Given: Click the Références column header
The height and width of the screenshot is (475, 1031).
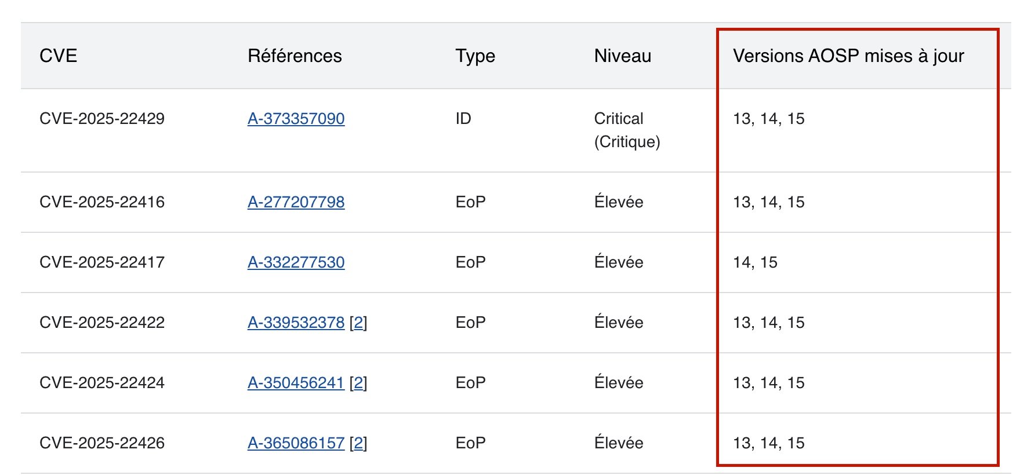Looking at the screenshot, I should (x=295, y=56).
